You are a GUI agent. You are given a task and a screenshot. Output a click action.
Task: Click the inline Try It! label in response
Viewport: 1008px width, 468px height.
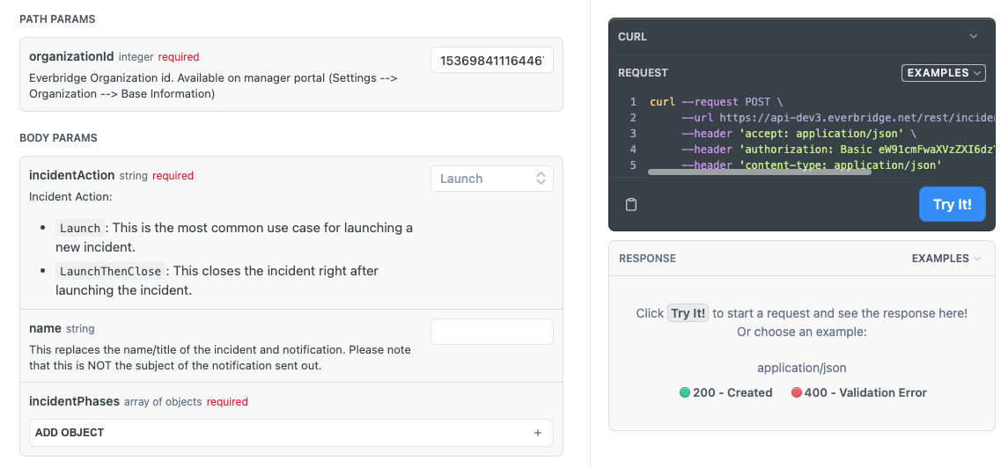(688, 313)
